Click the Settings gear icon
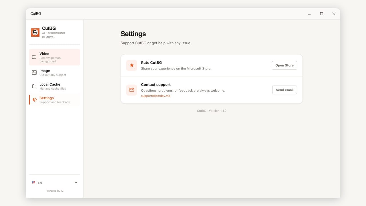Viewport: 366px width, 206px height. (x=35, y=100)
